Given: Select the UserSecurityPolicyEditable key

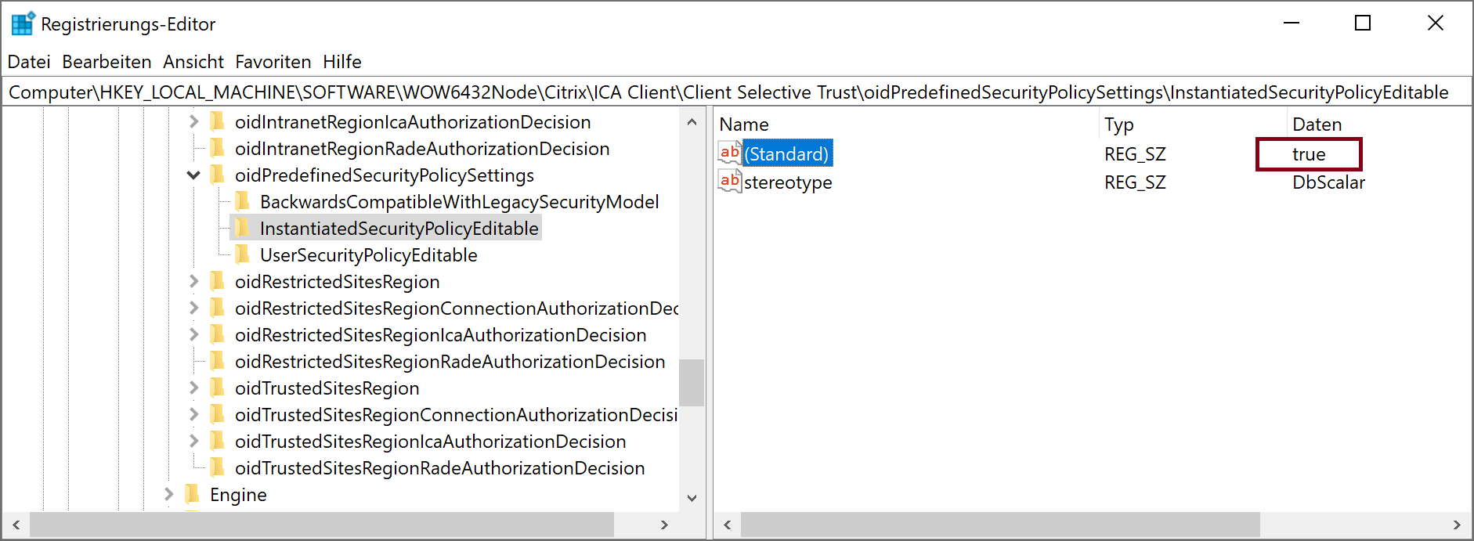Looking at the screenshot, I should tap(368, 255).
